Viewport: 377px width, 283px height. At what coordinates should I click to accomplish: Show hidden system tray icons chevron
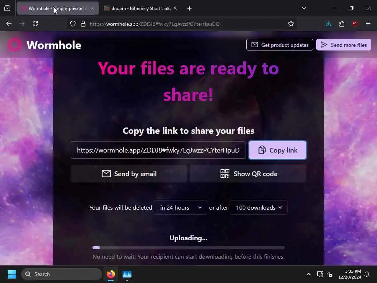point(309,274)
